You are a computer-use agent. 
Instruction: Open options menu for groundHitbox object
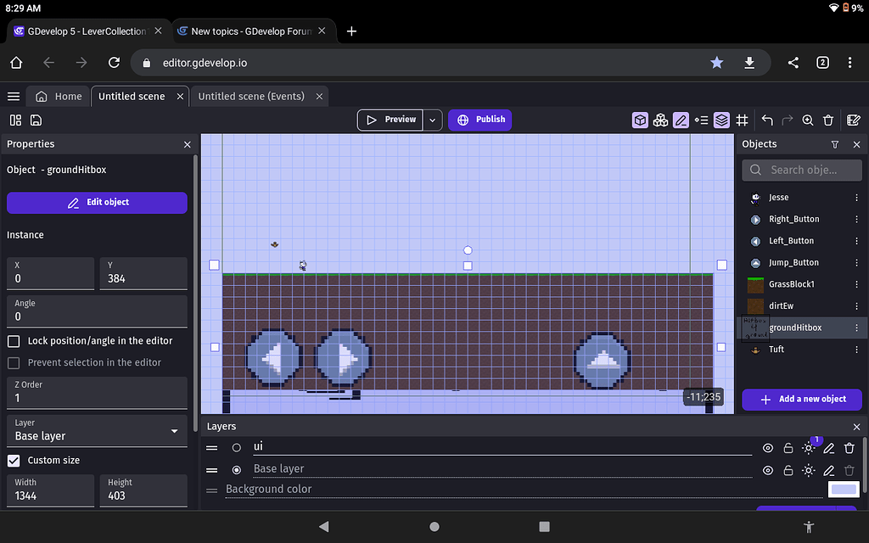click(x=856, y=327)
